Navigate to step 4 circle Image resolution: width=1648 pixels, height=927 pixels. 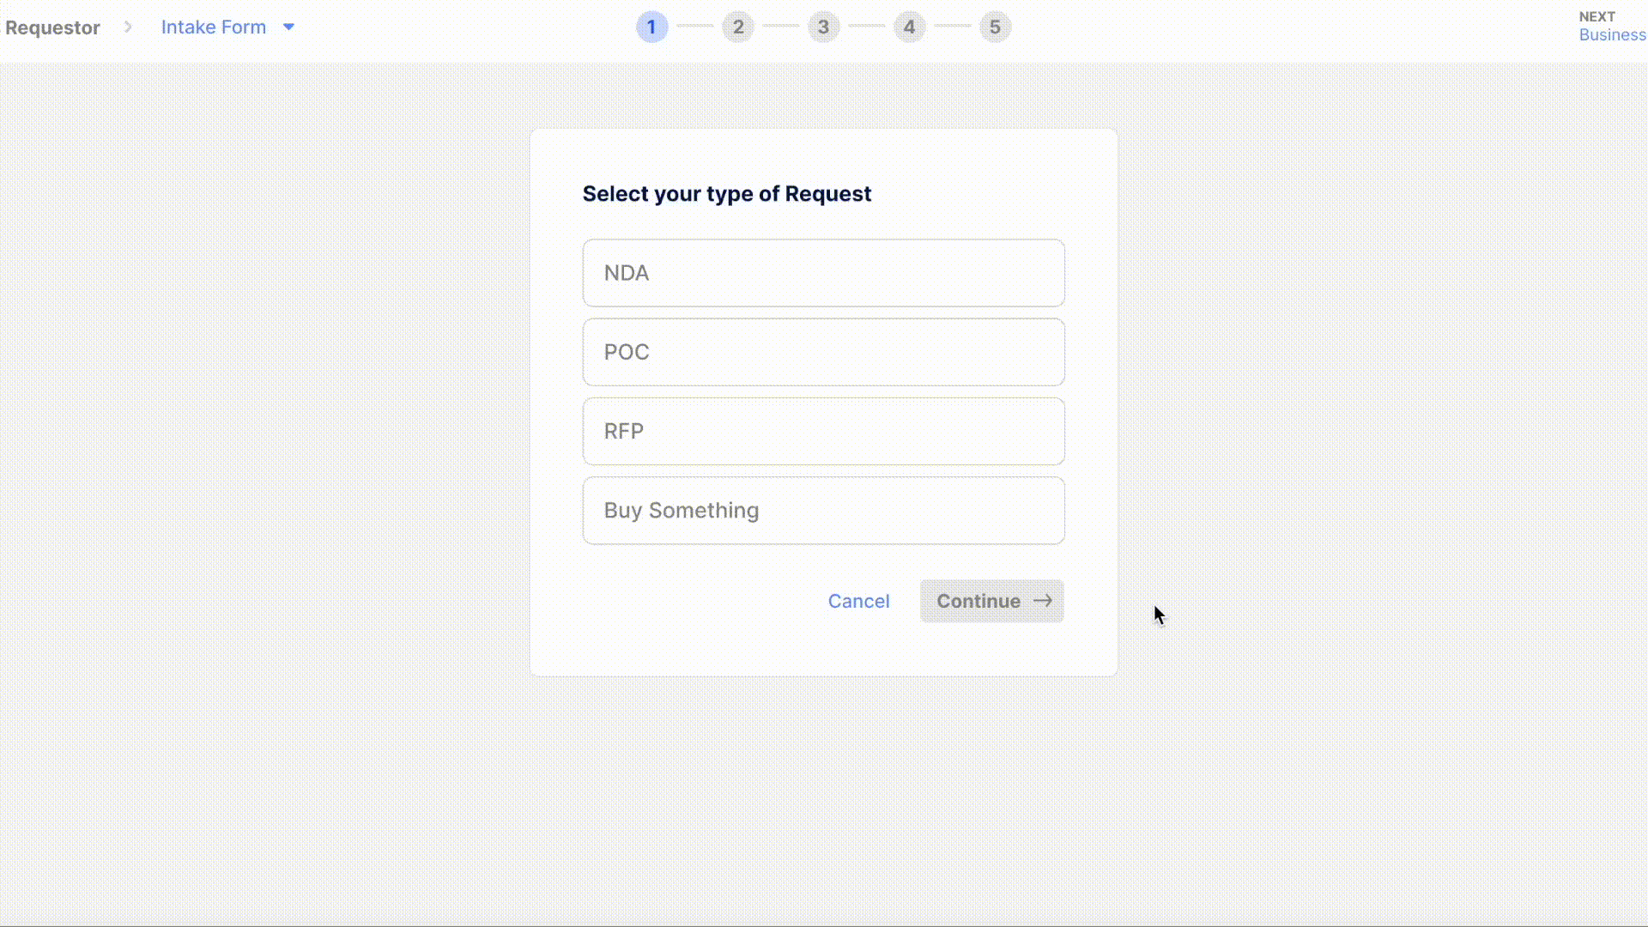coord(909,27)
